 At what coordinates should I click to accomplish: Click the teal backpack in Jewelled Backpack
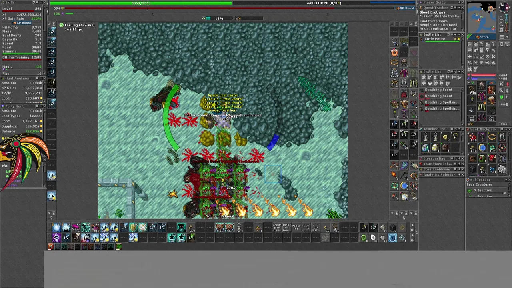point(425,148)
